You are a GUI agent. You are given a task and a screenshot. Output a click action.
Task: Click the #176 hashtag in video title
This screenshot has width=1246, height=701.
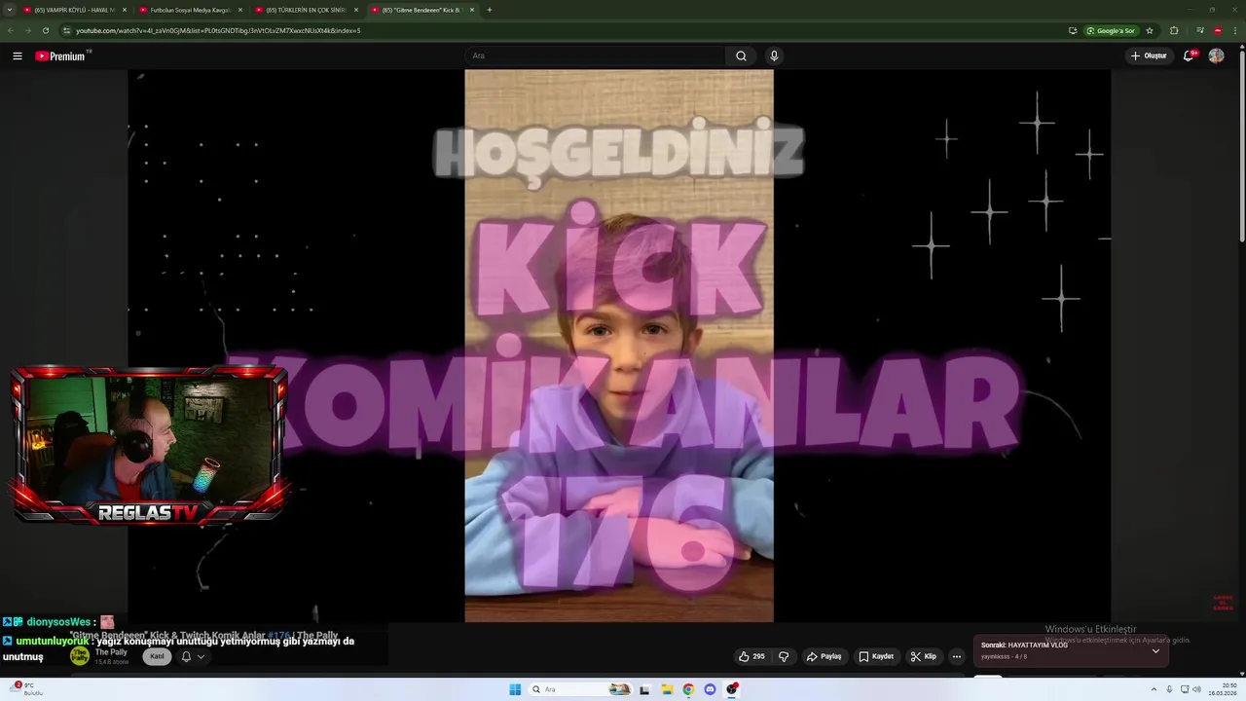click(x=279, y=635)
